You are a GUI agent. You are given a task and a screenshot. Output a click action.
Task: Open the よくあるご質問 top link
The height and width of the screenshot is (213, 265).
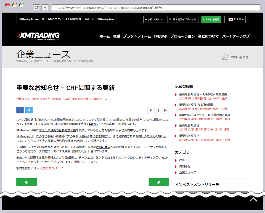[73, 19]
